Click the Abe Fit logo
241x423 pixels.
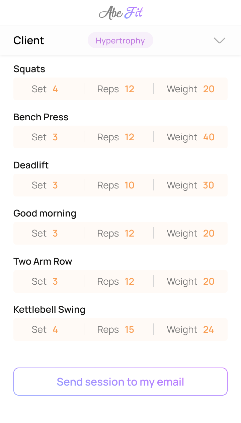121,13
